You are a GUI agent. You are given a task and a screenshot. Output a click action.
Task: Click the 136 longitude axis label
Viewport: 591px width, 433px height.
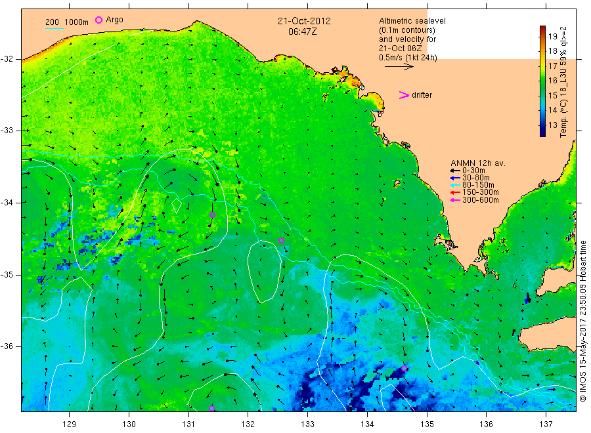486,424
